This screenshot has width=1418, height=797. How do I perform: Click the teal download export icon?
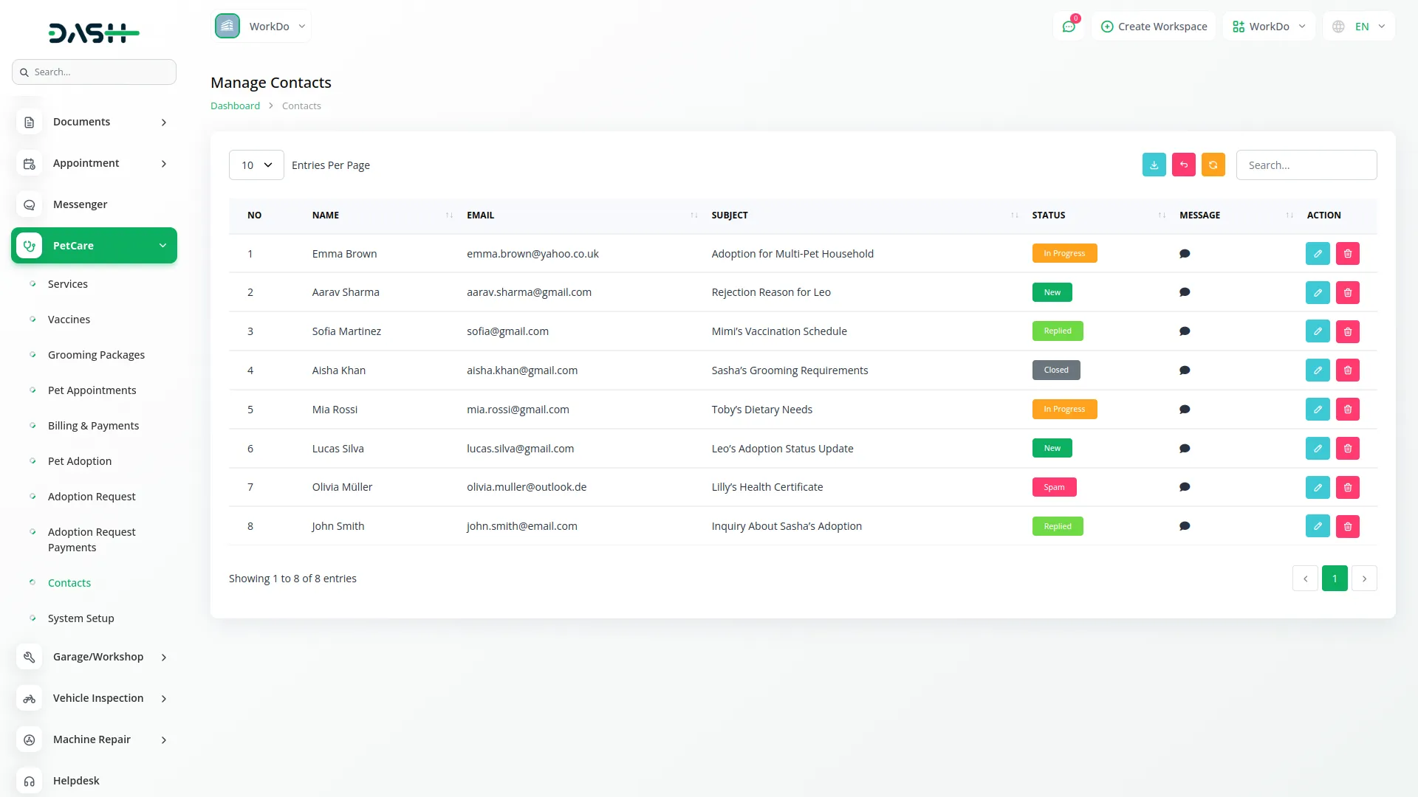tap(1154, 165)
